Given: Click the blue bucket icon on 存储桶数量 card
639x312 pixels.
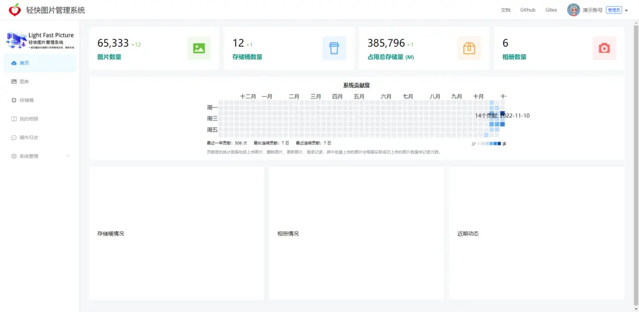Looking at the screenshot, I should pos(334,48).
